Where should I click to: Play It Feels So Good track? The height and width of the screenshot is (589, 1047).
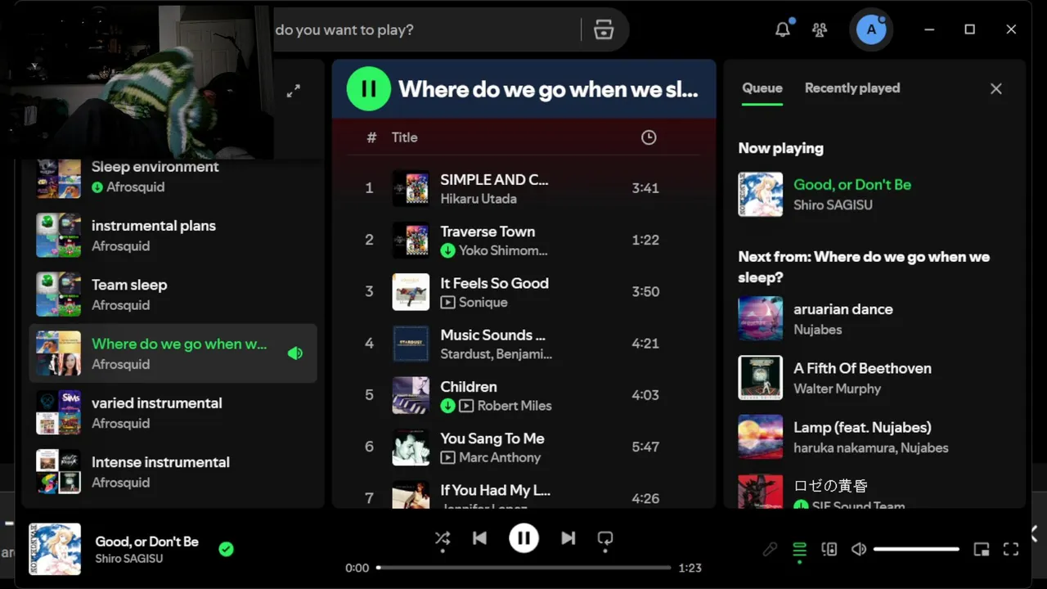(x=523, y=291)
